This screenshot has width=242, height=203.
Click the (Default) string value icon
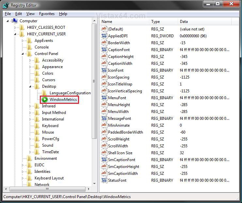104,29
